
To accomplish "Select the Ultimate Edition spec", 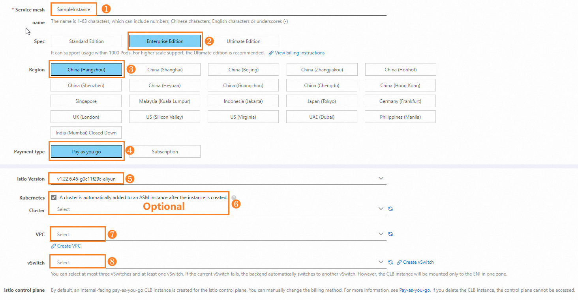I will 244,41.
